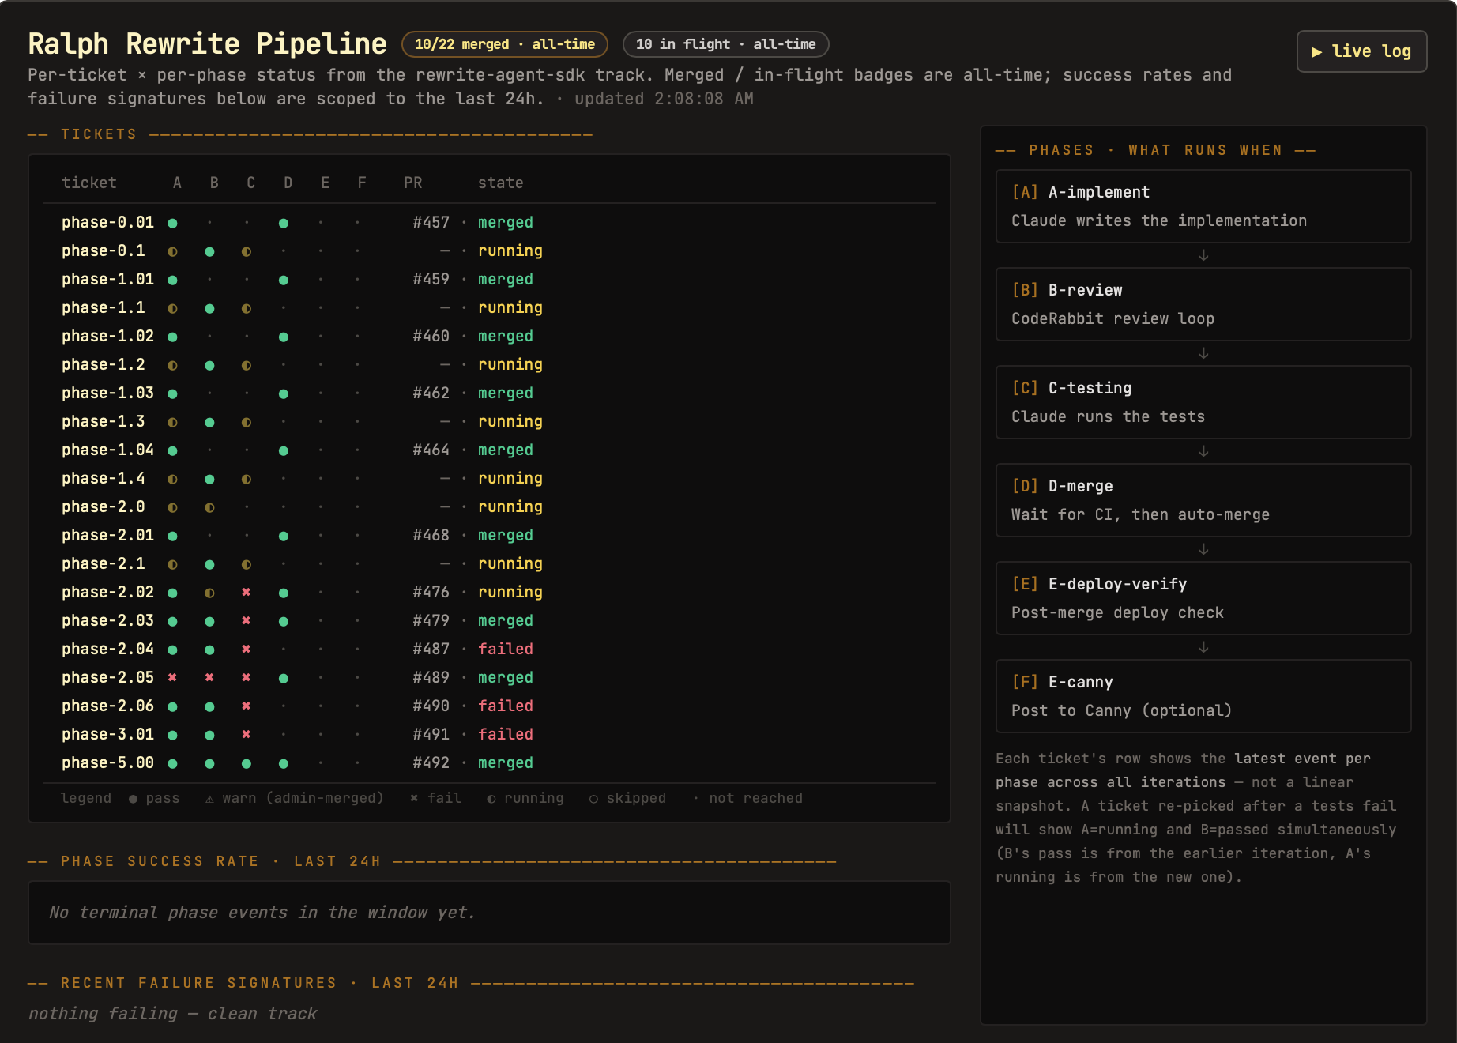Click phase-1.04's A pass status dot
This screenshot has height=1043, width=1457.
(172, 450)
